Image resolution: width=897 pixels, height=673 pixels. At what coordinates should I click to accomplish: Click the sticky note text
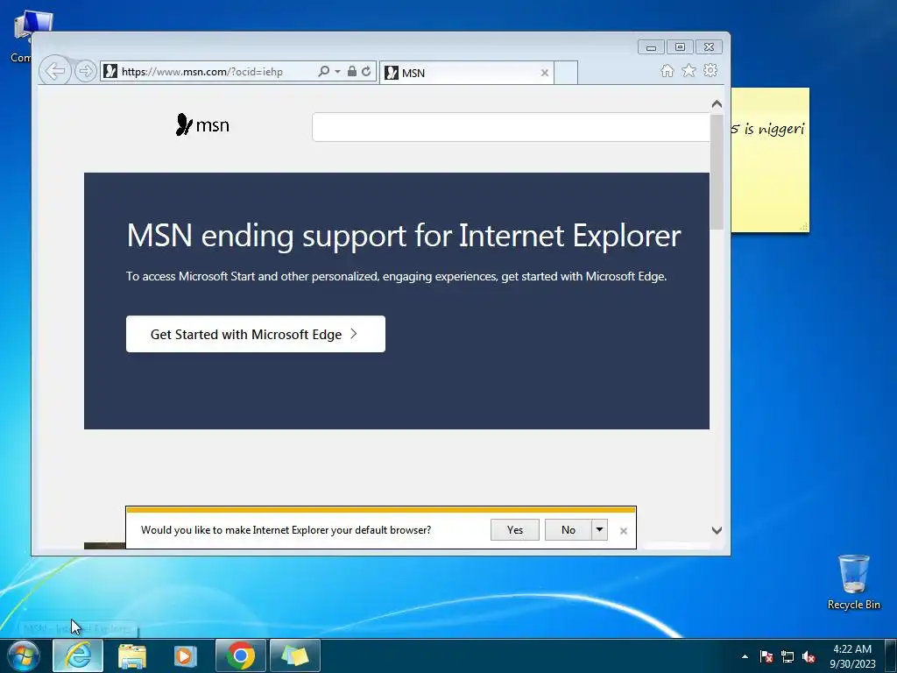[x=768, y=129]
